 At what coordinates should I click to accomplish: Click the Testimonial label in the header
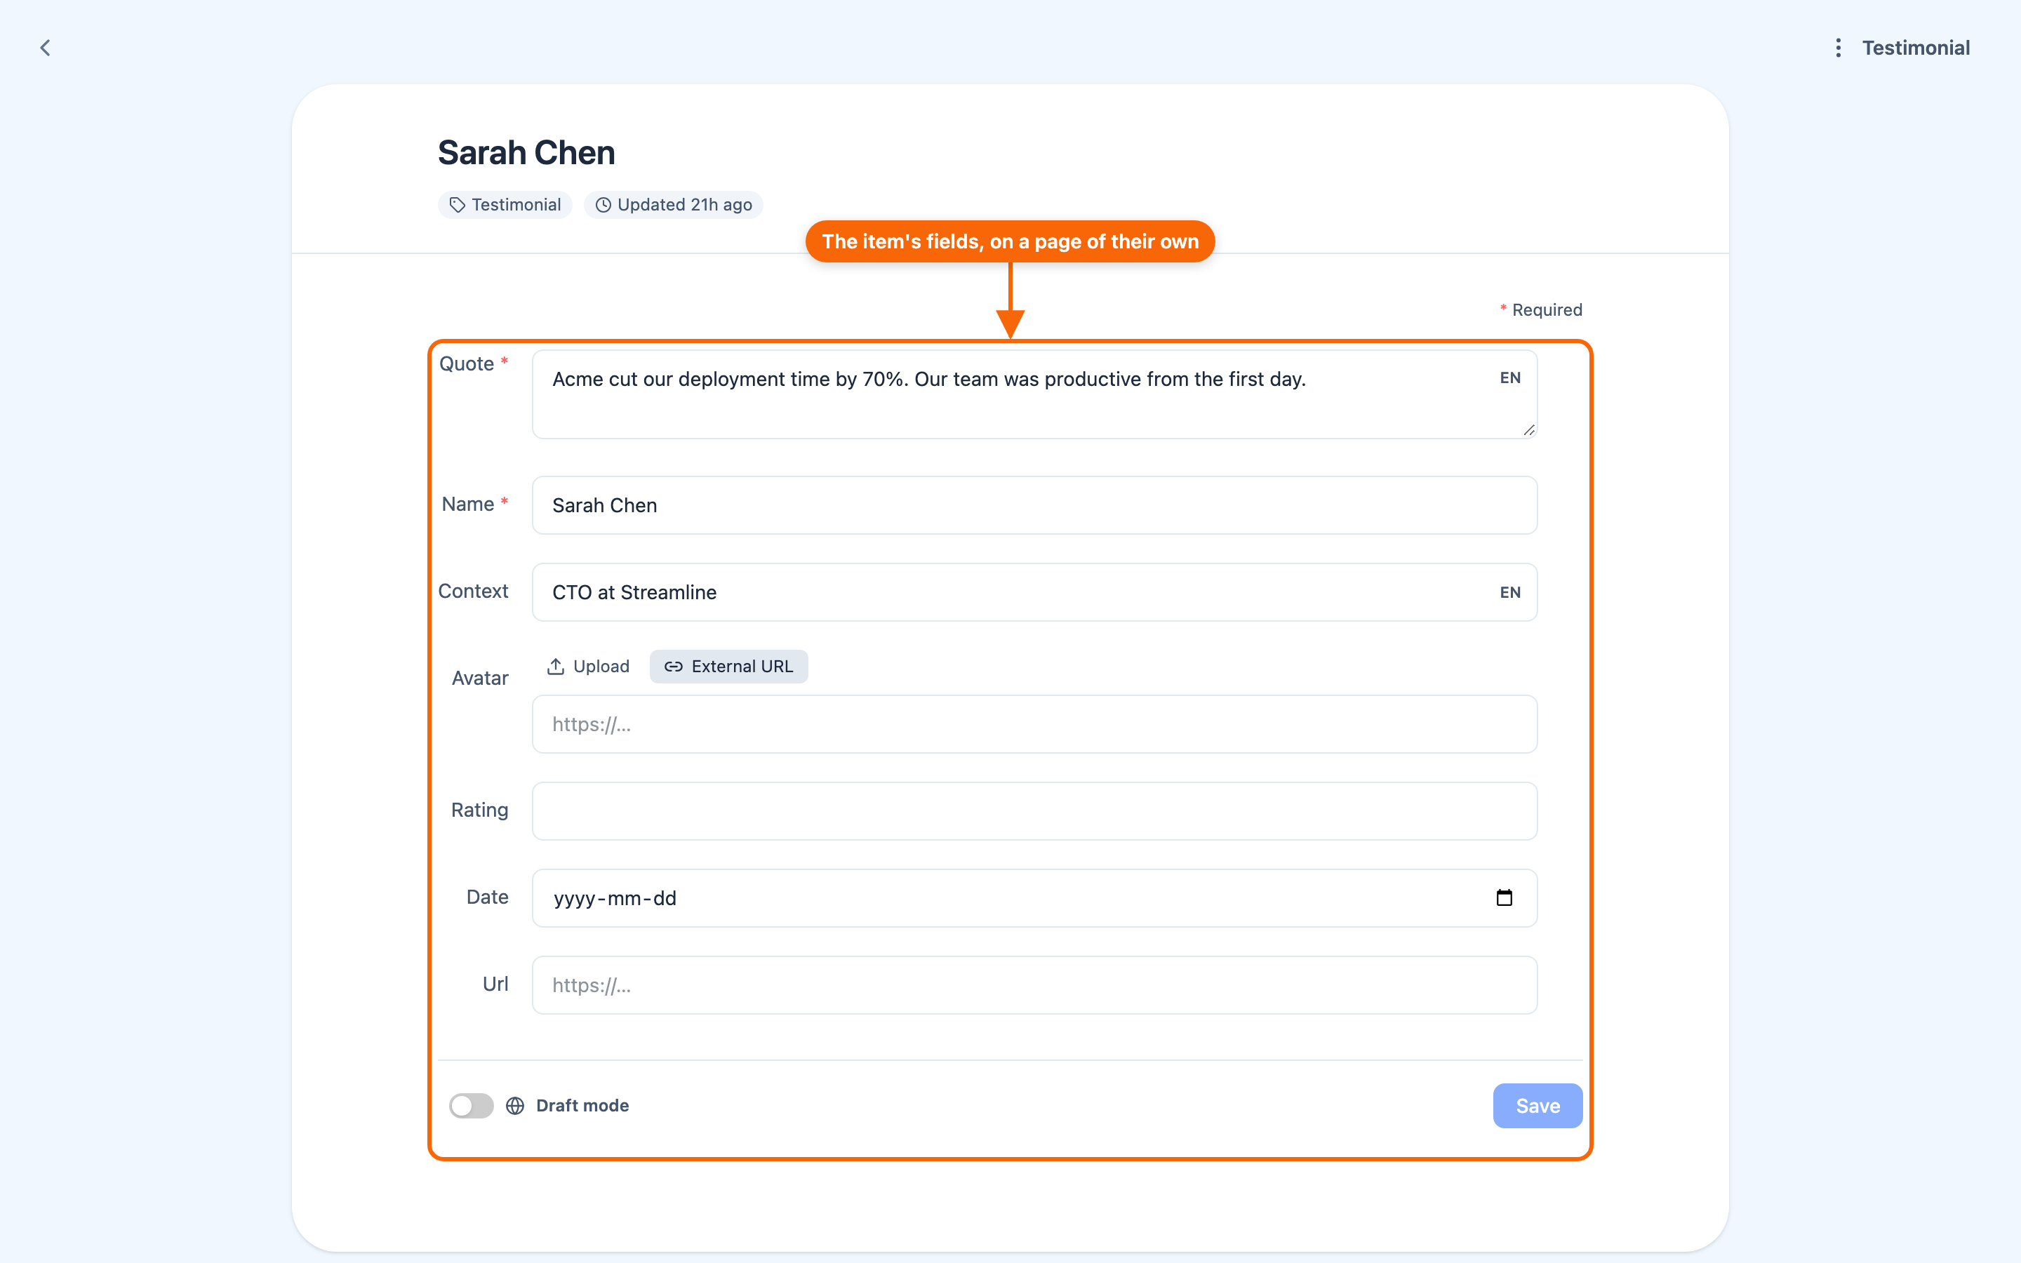[x=1916, y=48]
